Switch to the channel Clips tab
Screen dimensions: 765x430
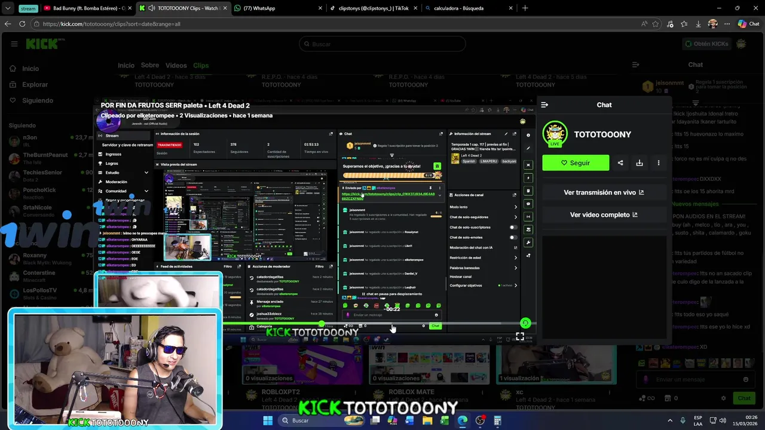[201, 65]
